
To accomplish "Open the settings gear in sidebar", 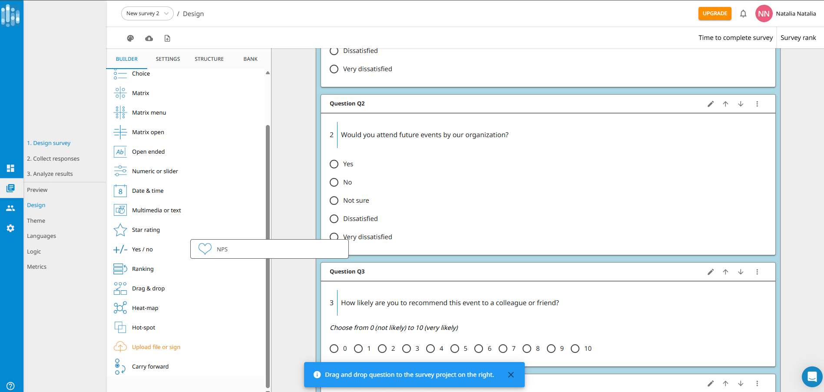I will (x=10, y=228).
